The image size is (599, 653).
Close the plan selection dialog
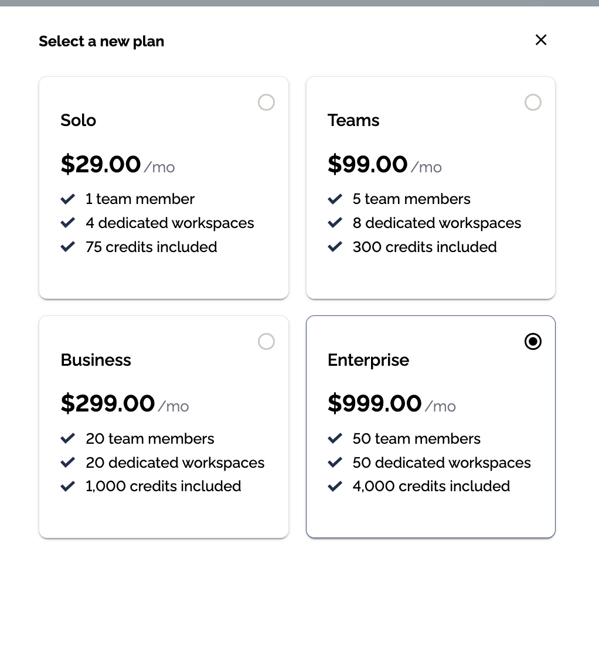(x=541, y=40)
